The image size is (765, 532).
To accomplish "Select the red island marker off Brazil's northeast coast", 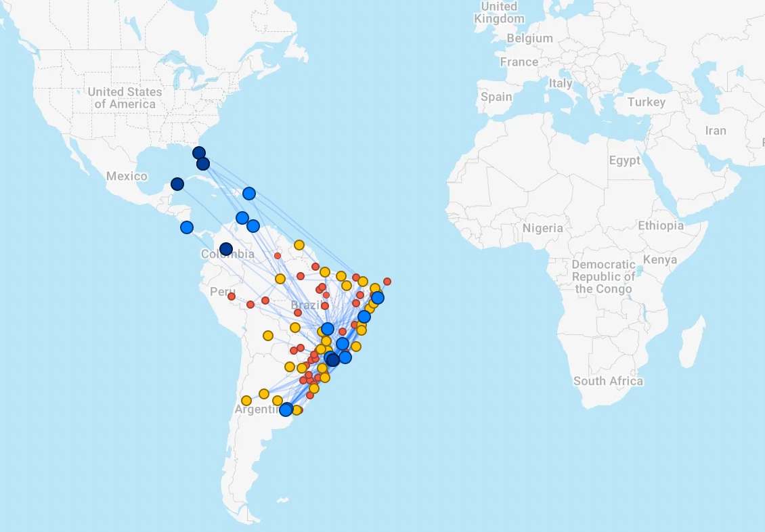I will pos(387,282).
